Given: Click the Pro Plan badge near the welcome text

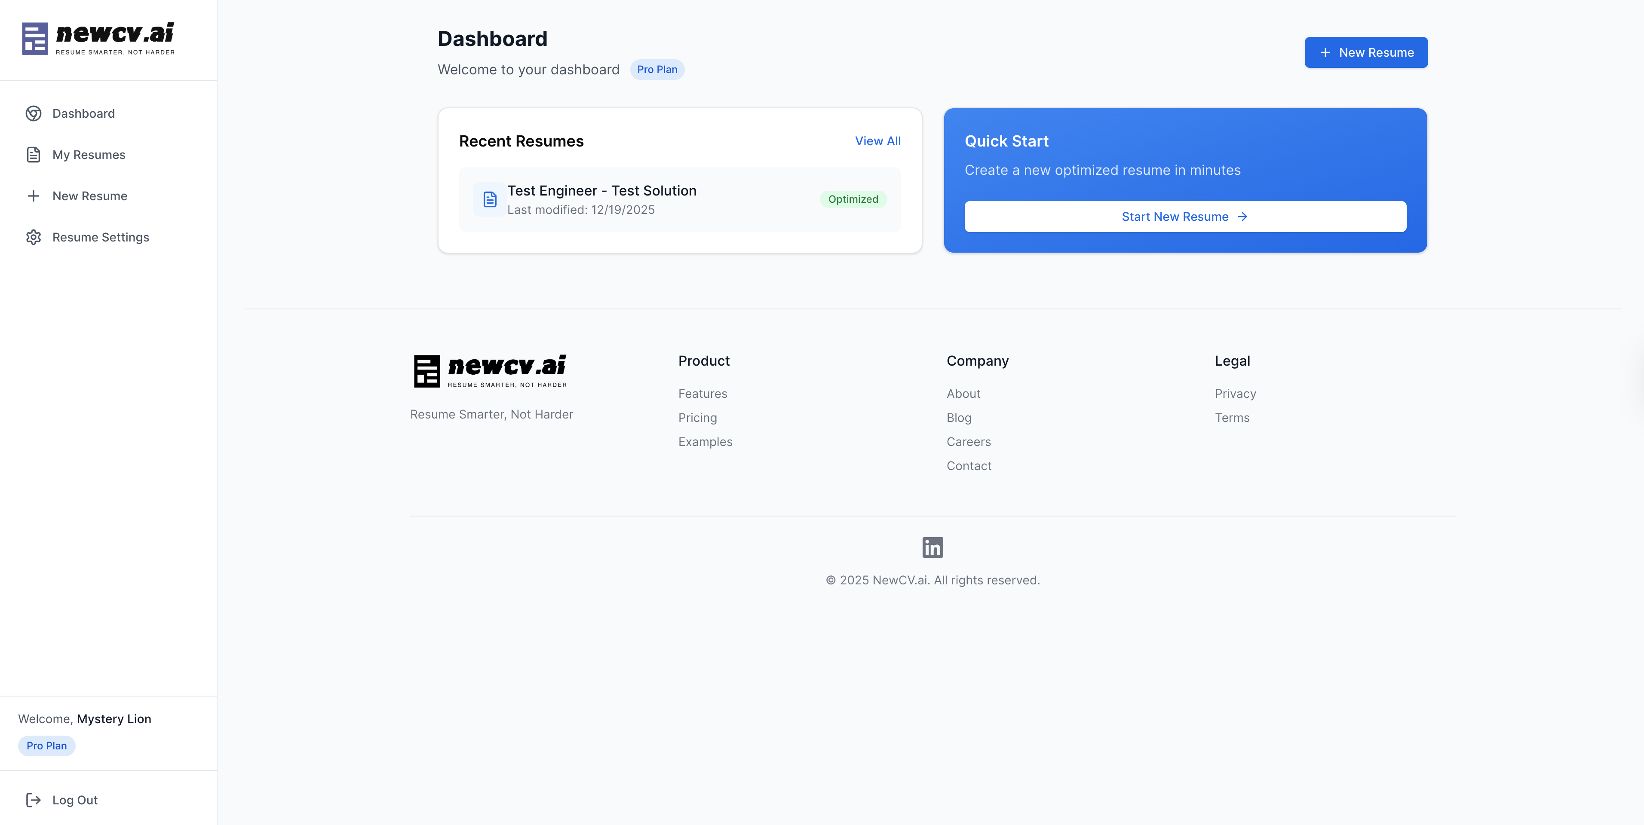Looking at the screenshot, I should 657,70.
